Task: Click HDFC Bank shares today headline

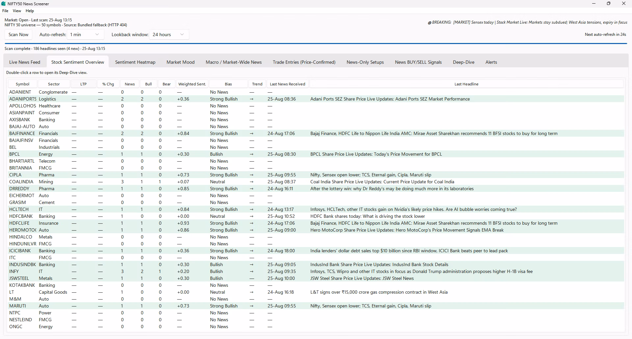Action: point(368,216)
